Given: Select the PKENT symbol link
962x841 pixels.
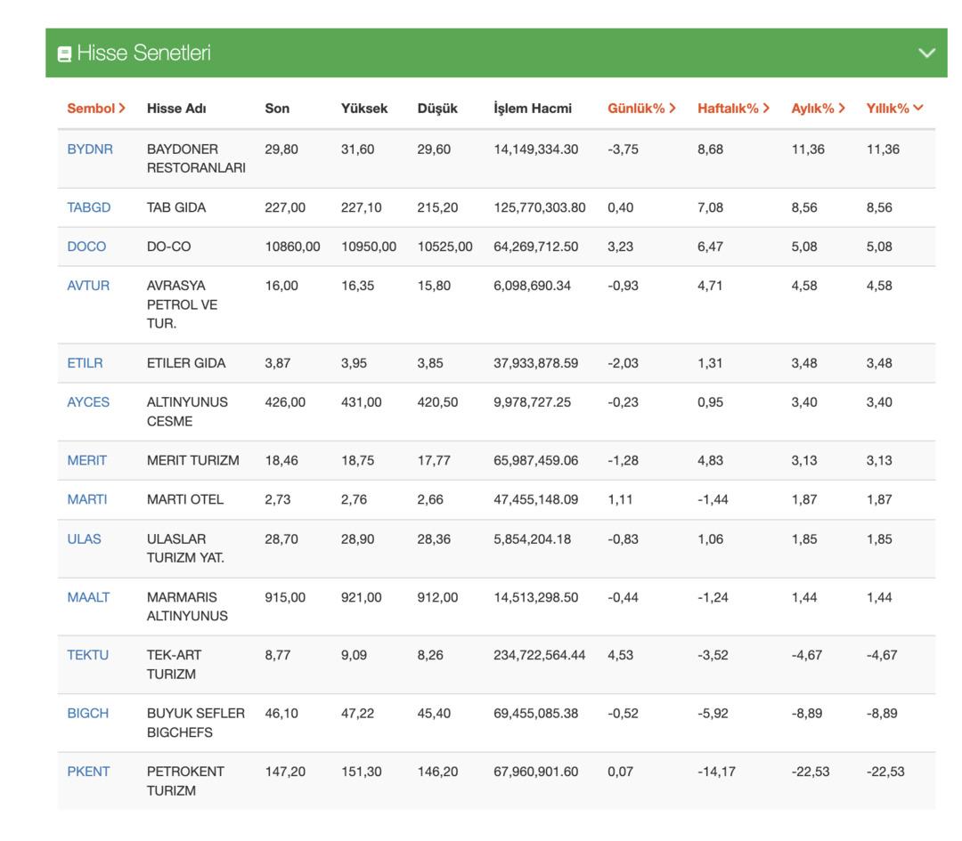Looking at the screenshot, I should 88,772.
